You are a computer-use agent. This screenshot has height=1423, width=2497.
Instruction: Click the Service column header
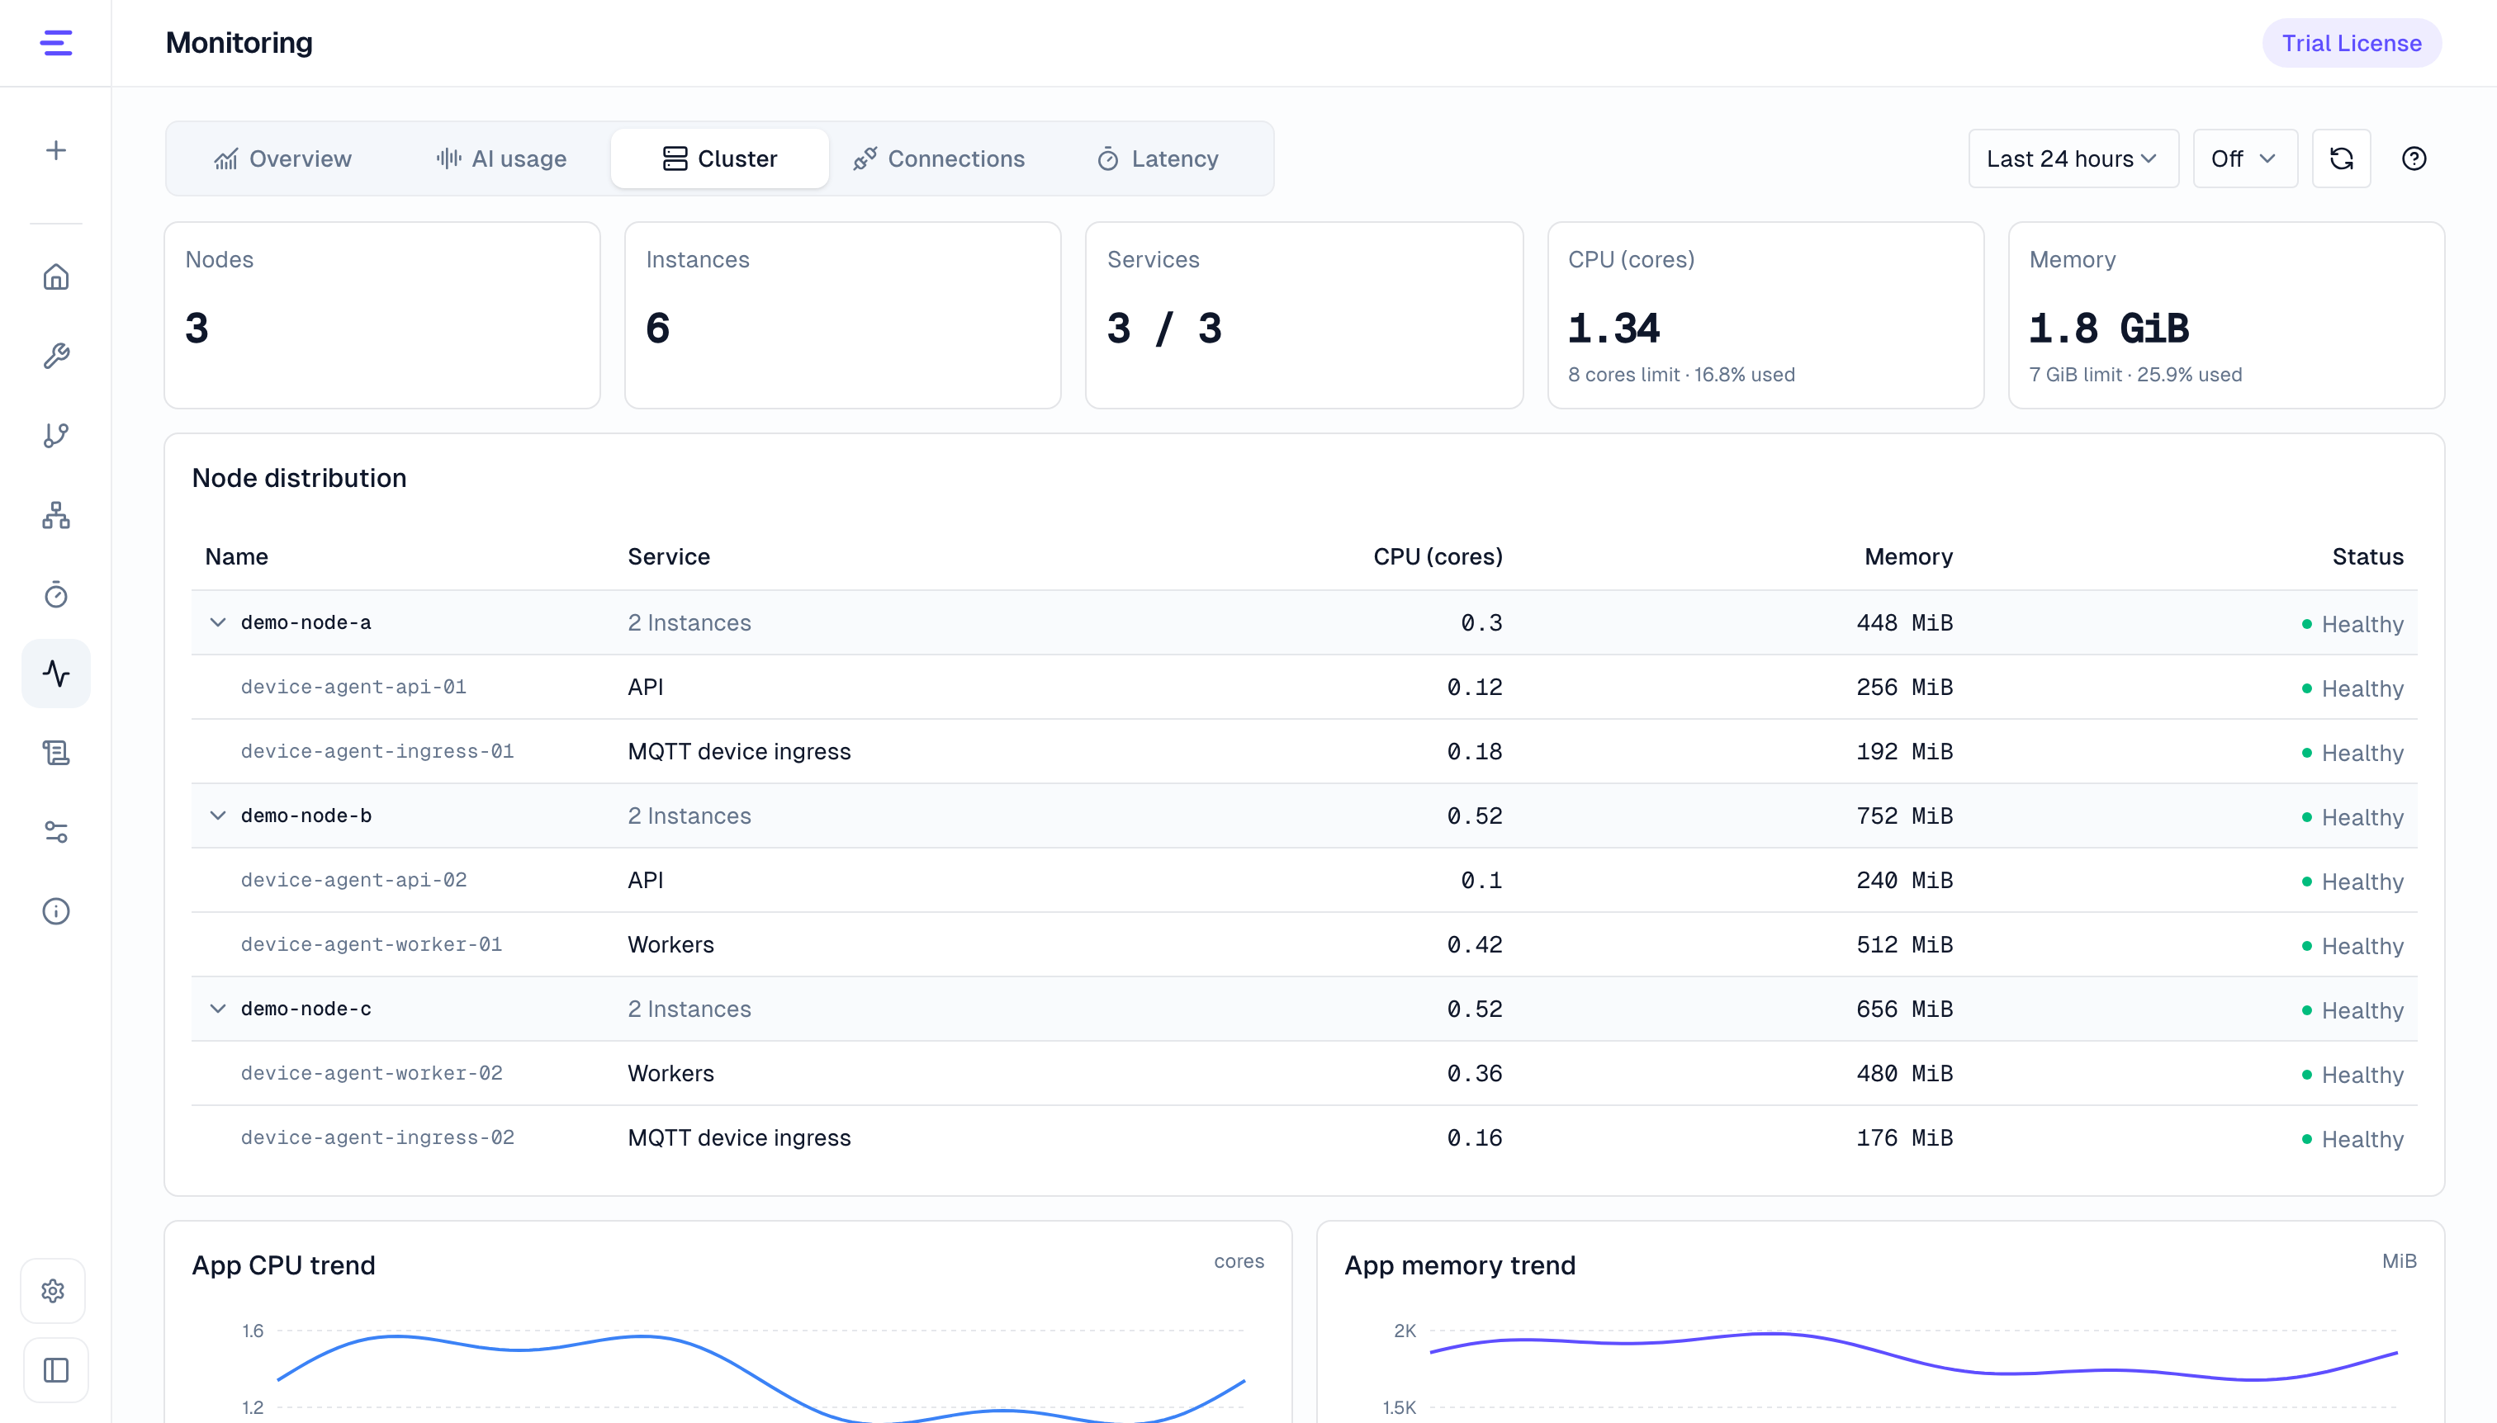click(x=669, y=557)
